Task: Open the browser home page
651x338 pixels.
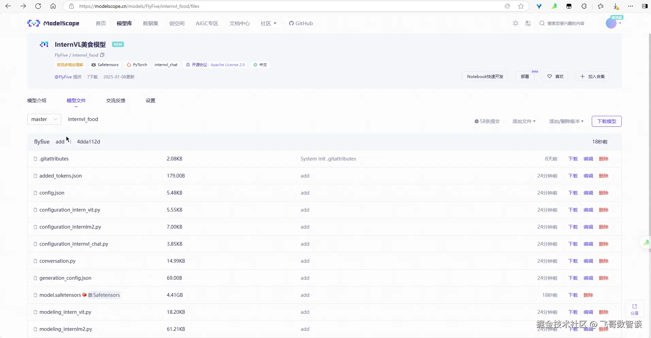Action: (x=53, y=6)
